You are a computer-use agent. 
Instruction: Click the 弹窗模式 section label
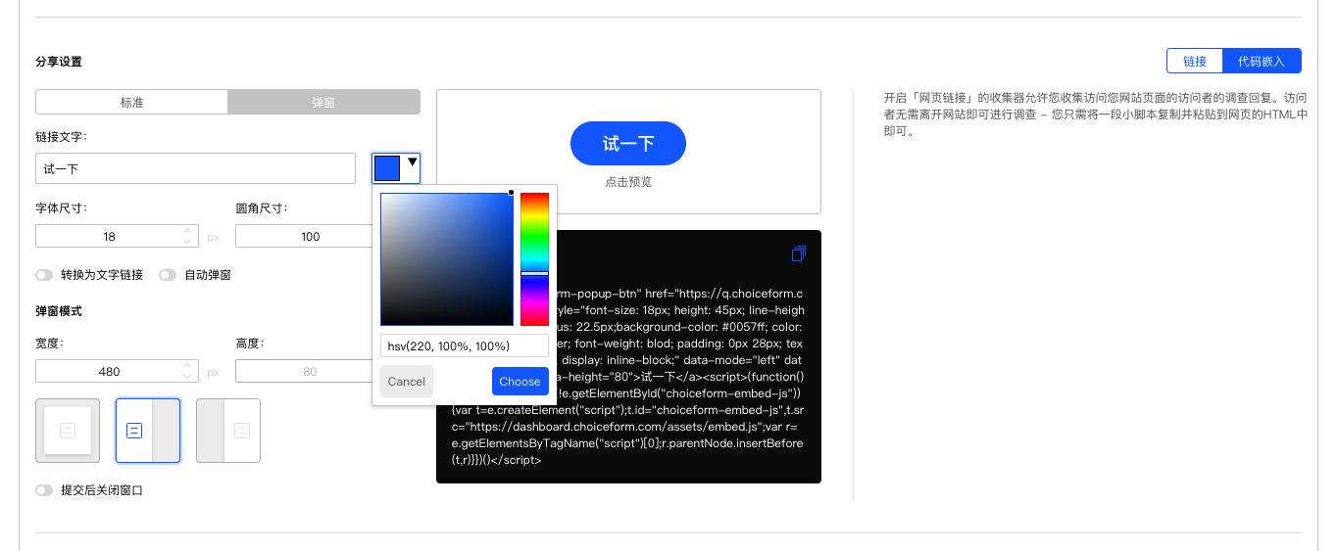coord(59,311)
